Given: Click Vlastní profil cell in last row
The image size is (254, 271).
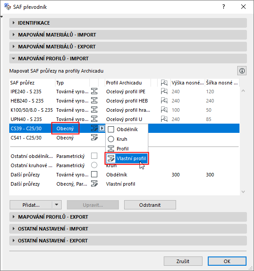Looking at the screenshot, I should pos(121,184).
